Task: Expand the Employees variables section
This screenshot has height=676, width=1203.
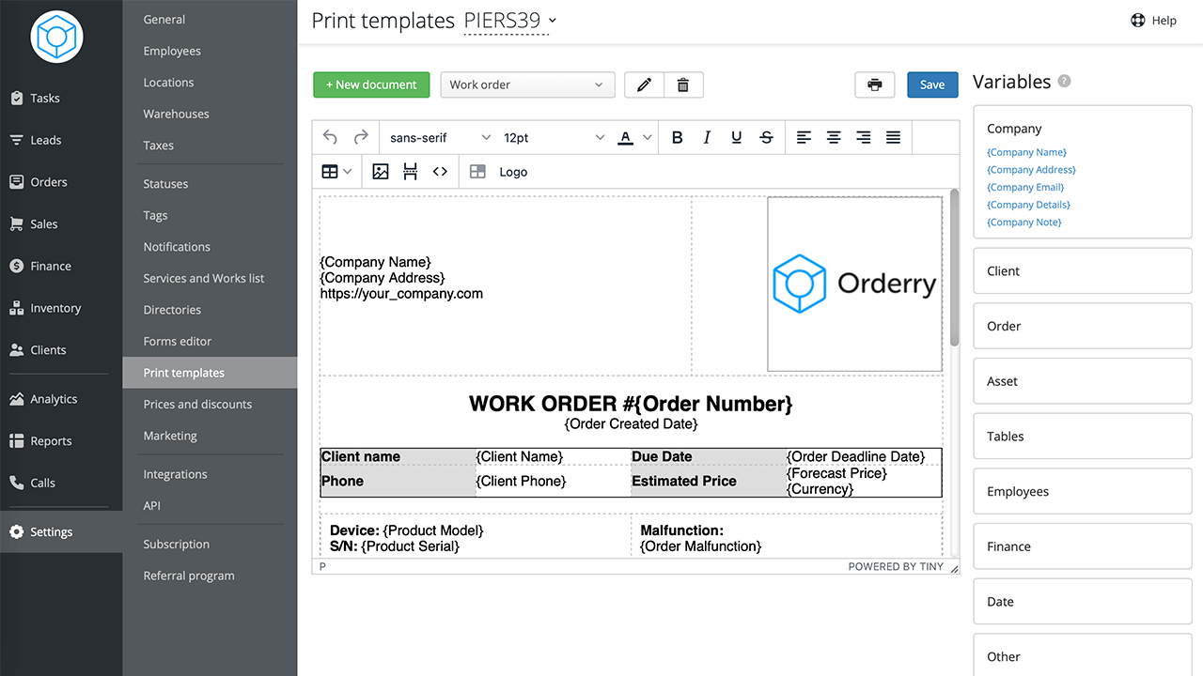Action: 1083,491
